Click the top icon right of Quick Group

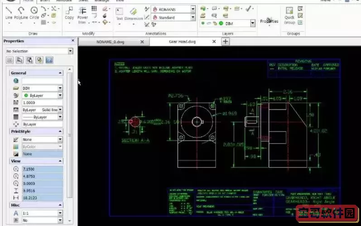coord(300,9)
